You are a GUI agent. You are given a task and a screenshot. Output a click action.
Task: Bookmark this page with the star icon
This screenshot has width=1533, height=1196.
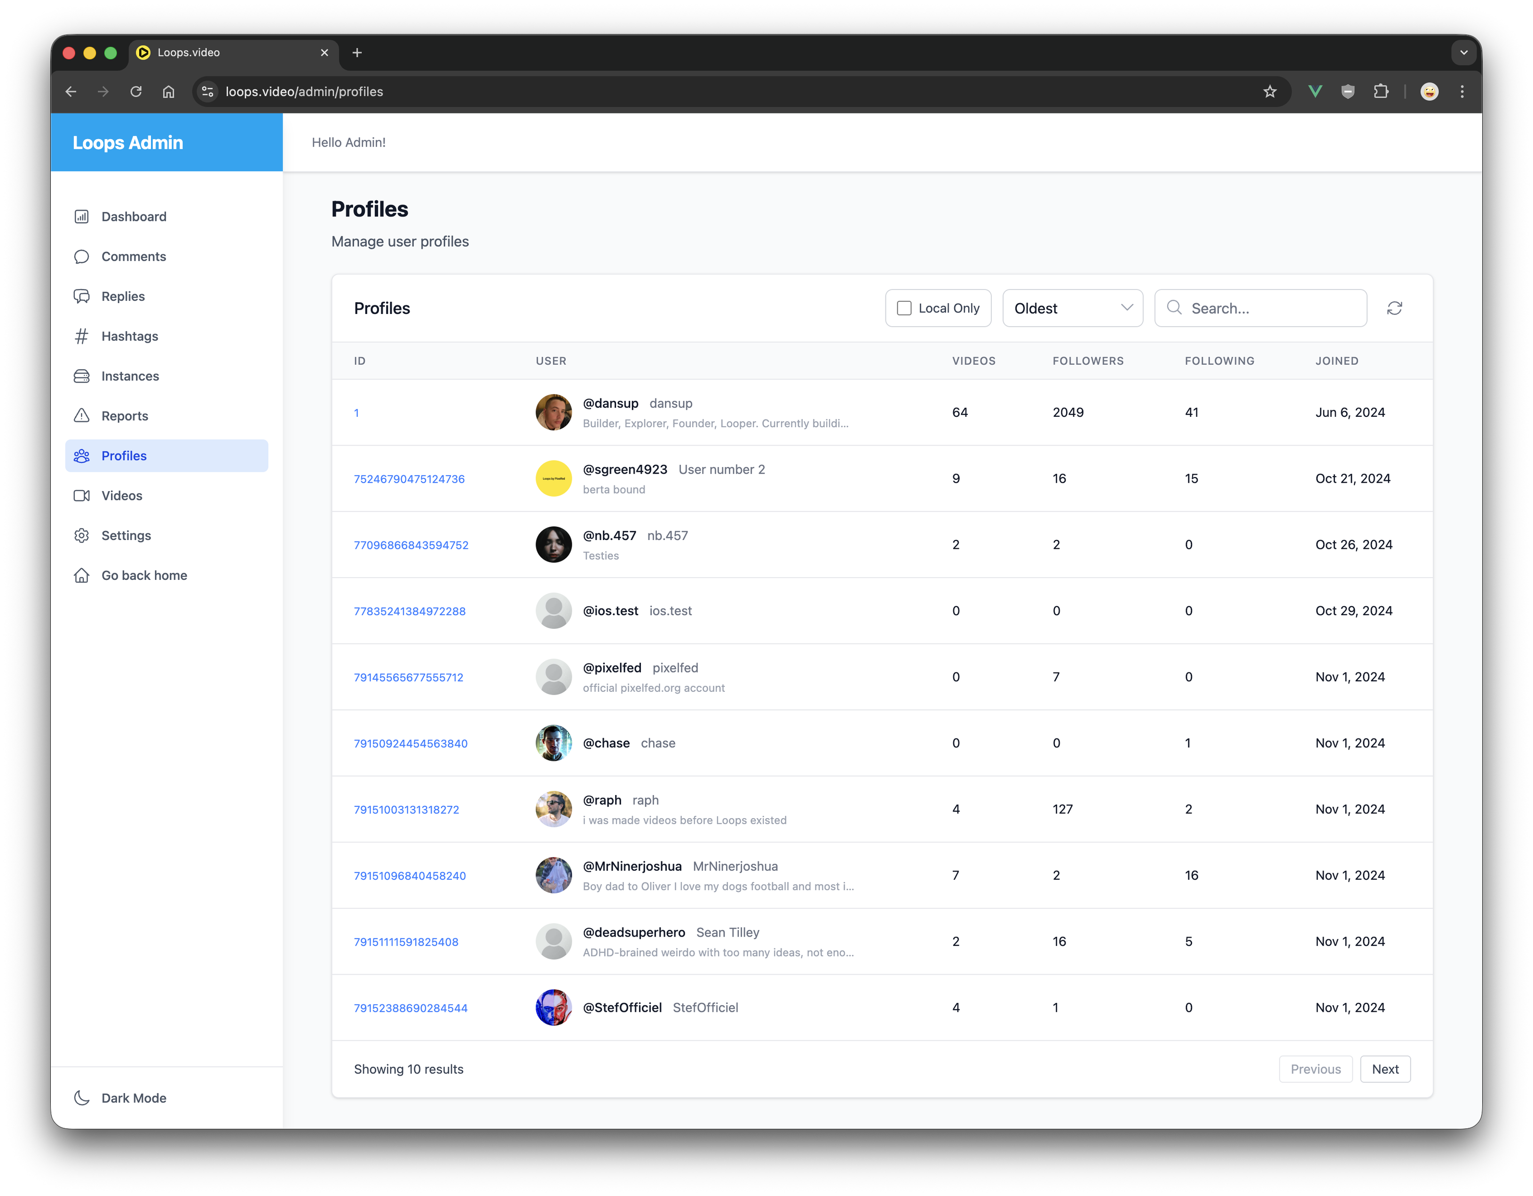1269,92
